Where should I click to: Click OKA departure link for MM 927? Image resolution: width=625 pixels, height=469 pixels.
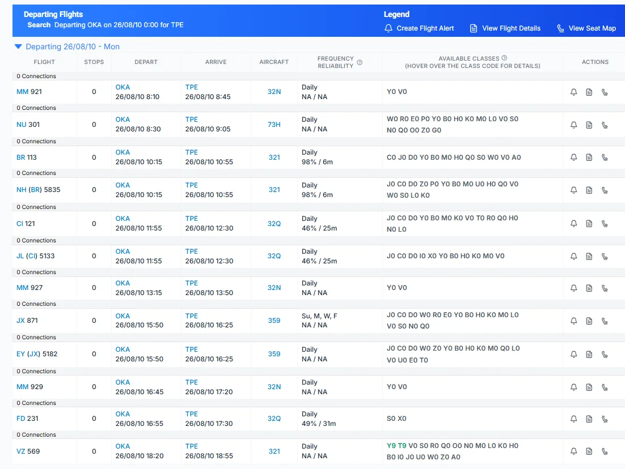(123, 283)
